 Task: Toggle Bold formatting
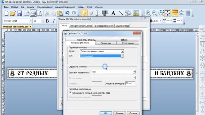[x=47, y=21]
